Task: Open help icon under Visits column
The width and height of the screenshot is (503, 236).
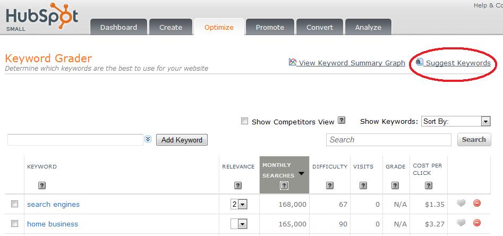Action: coord(363,186)
